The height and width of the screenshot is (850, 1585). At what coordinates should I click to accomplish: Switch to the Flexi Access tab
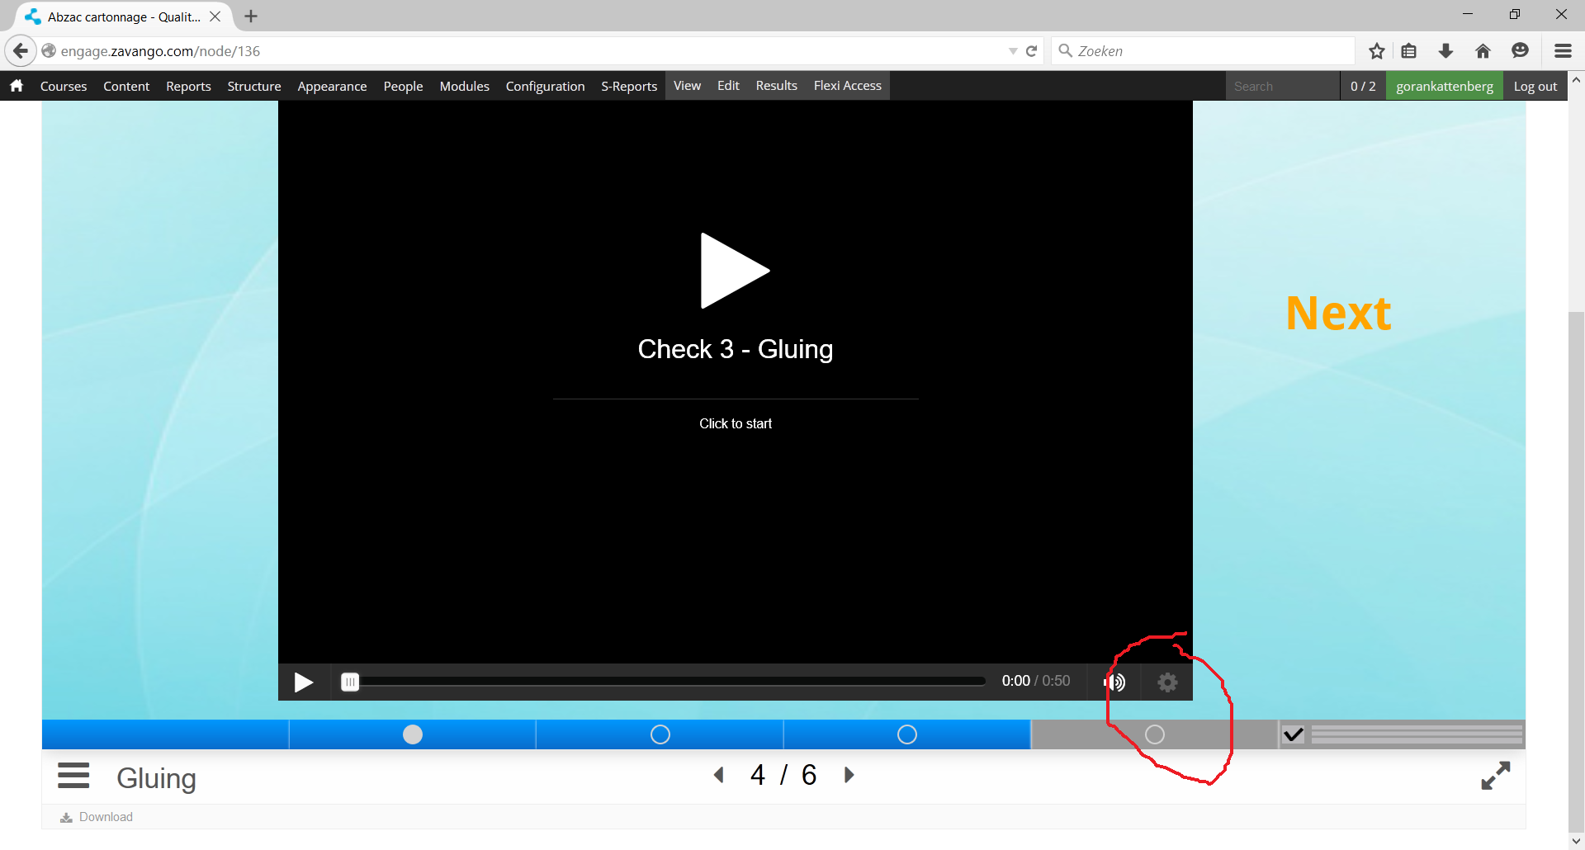click(847, 86)
